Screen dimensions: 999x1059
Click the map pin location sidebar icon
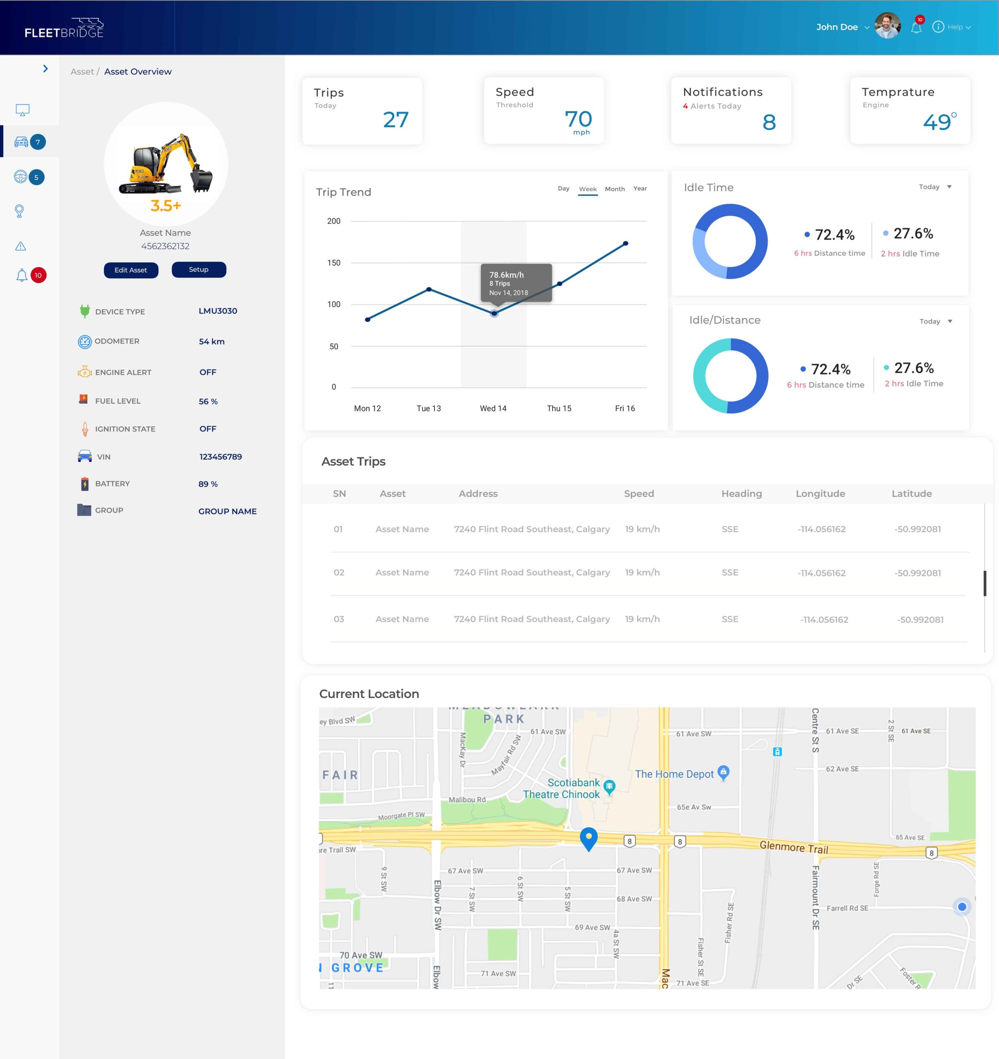(19, 211)
